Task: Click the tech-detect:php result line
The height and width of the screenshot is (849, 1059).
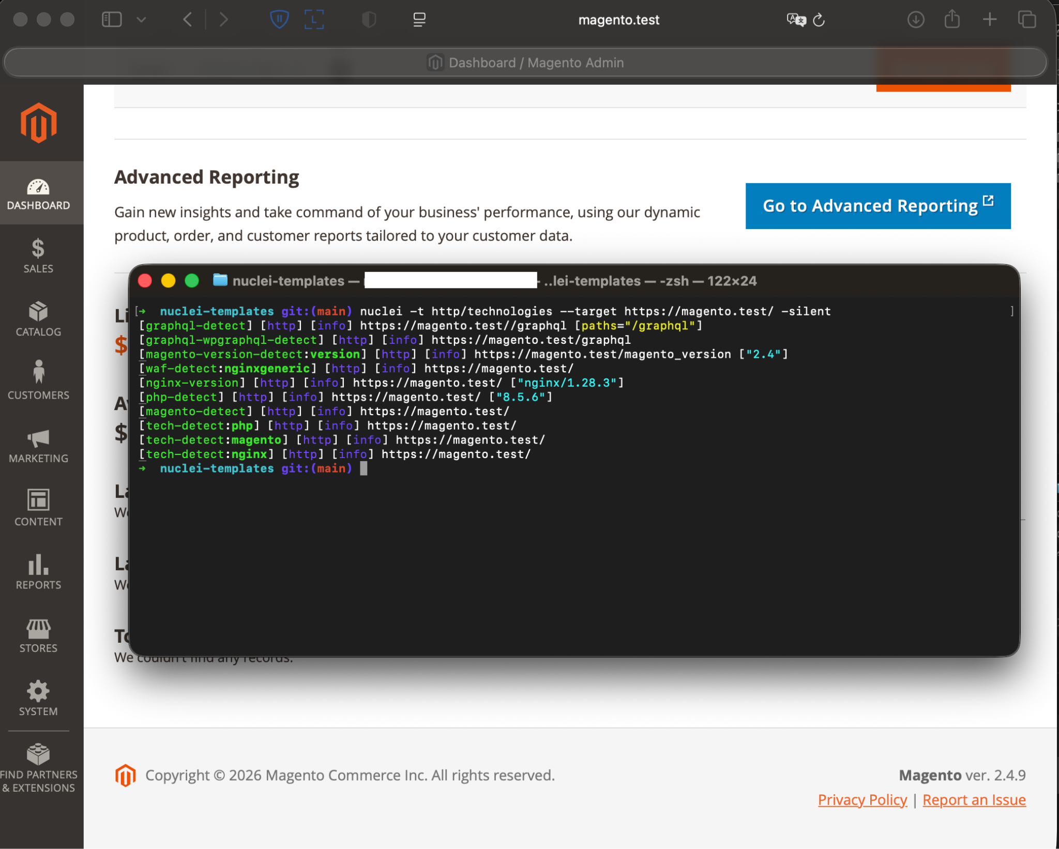Action: pos(328,426)
